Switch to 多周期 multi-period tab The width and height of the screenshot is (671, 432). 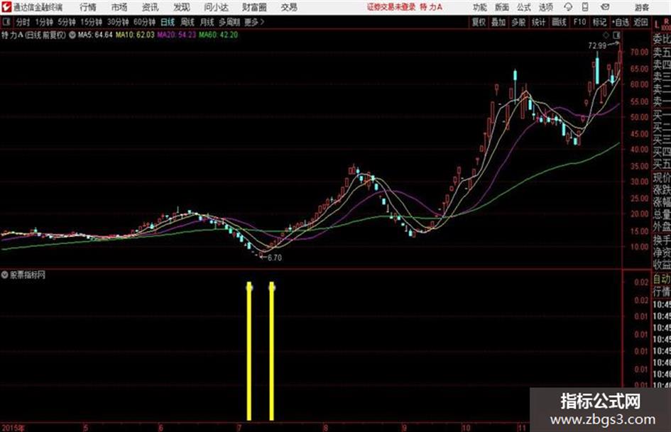229,22
